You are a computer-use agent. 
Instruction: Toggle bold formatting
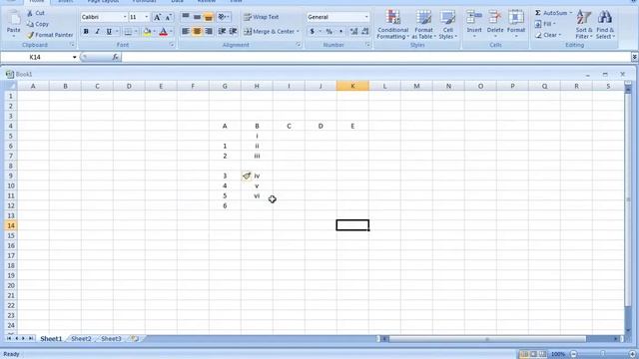[86, 31]
